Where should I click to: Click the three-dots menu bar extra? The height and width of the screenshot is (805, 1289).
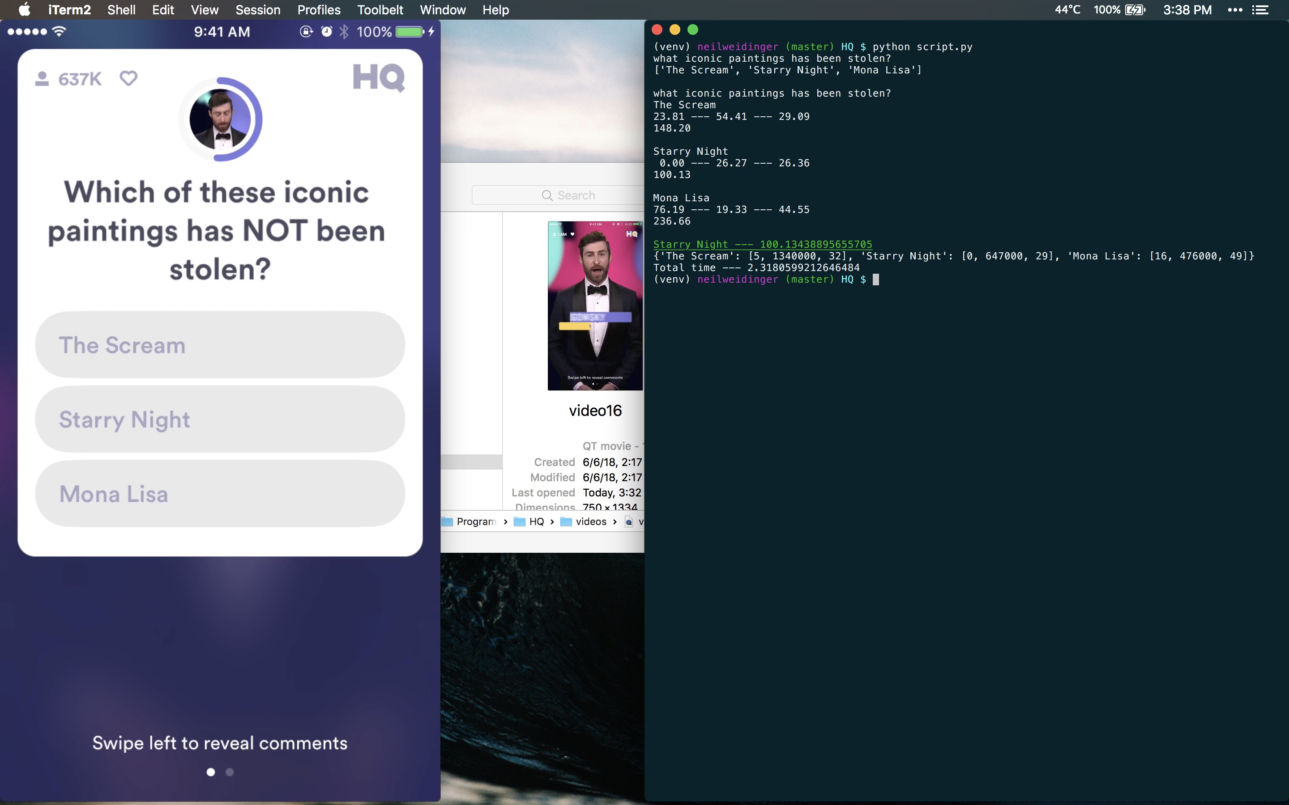pos(1235,9)
